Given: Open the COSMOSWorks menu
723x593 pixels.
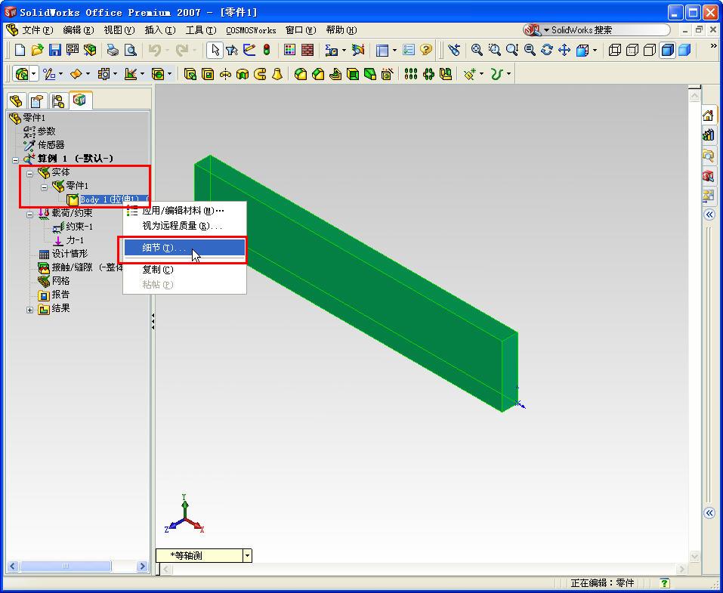Looking at the screenshot, I should pos(251,30).
